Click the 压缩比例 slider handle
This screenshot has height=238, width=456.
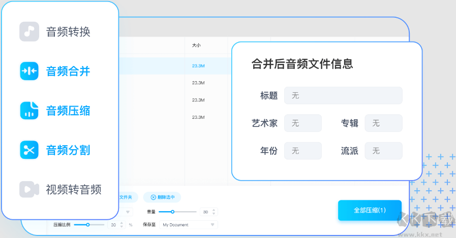[87, 225]
